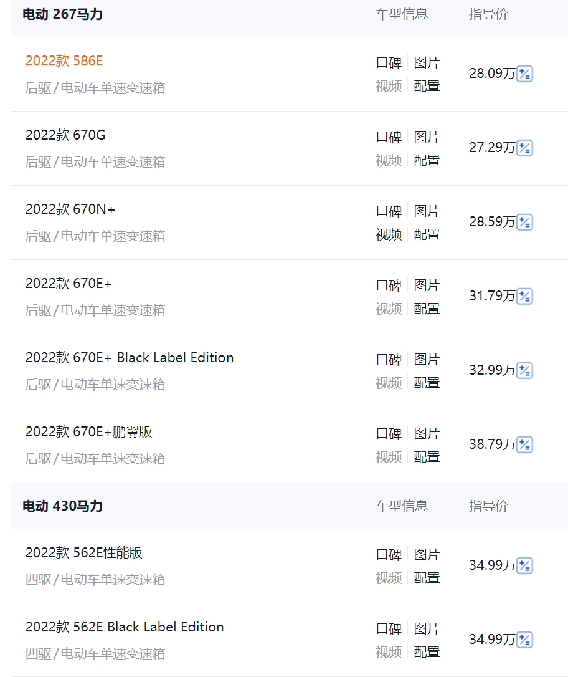This screenshot has width=568, height=677.
Task: Open calculator for 562E Black Label Edition
Action: coord(524,640)
